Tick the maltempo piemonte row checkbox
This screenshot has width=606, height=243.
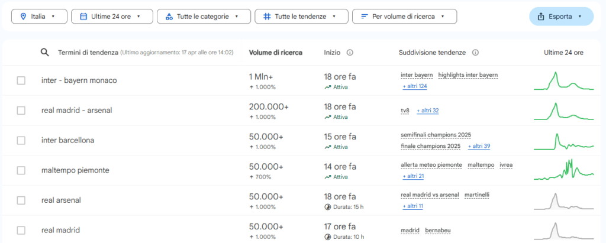pos(21,170)
